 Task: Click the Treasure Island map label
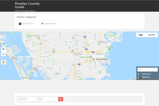(14, 58)
